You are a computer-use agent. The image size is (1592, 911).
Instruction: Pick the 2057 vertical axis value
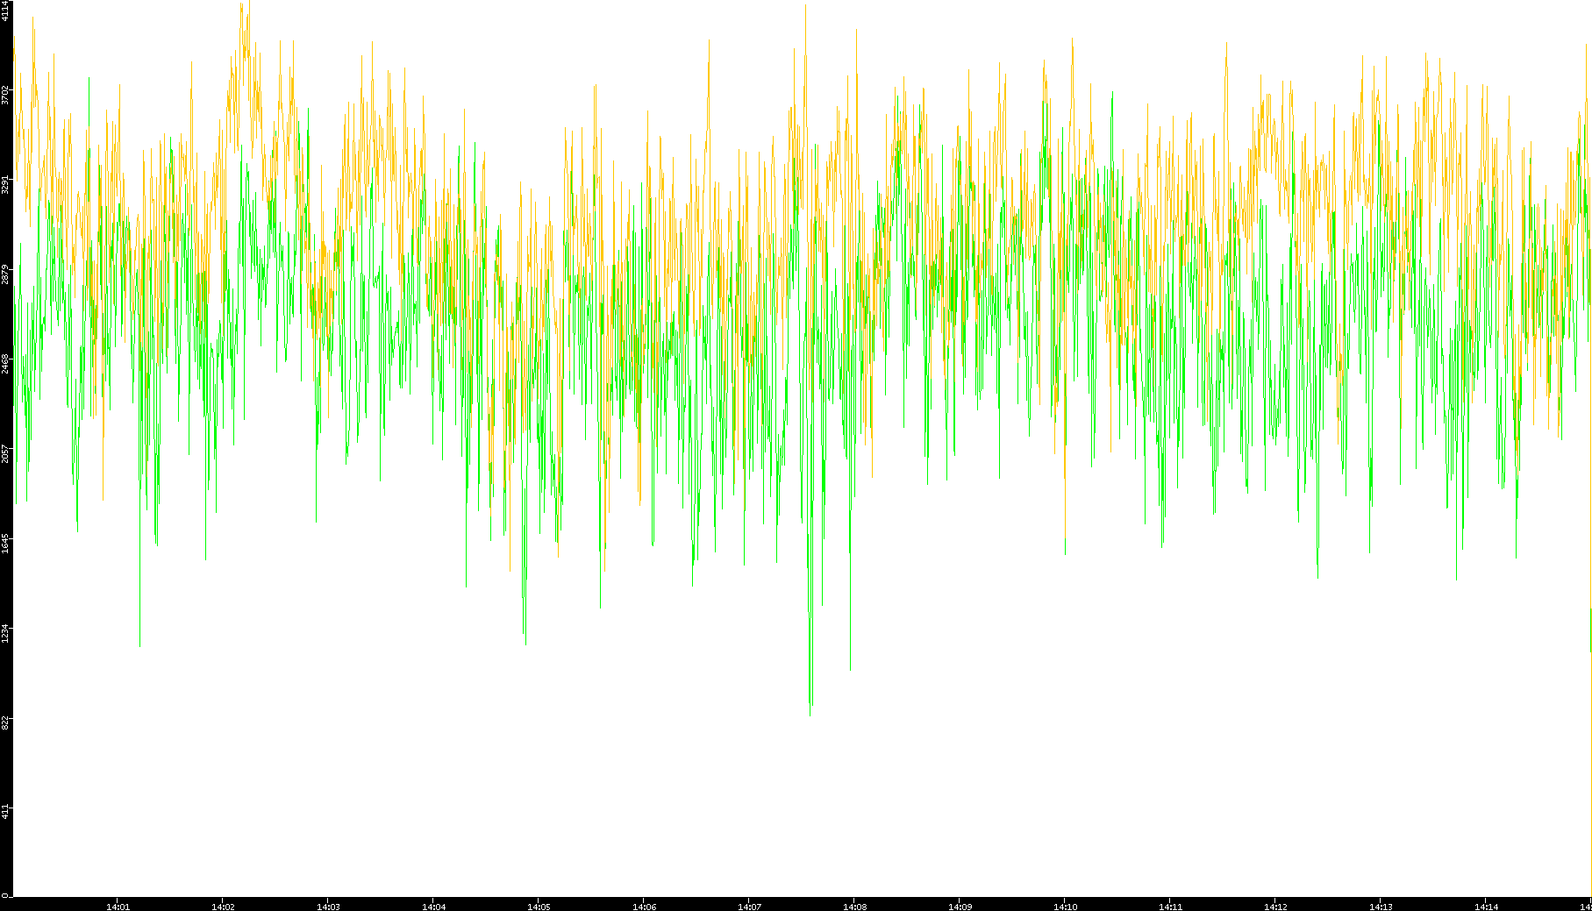tap(5, 453)
